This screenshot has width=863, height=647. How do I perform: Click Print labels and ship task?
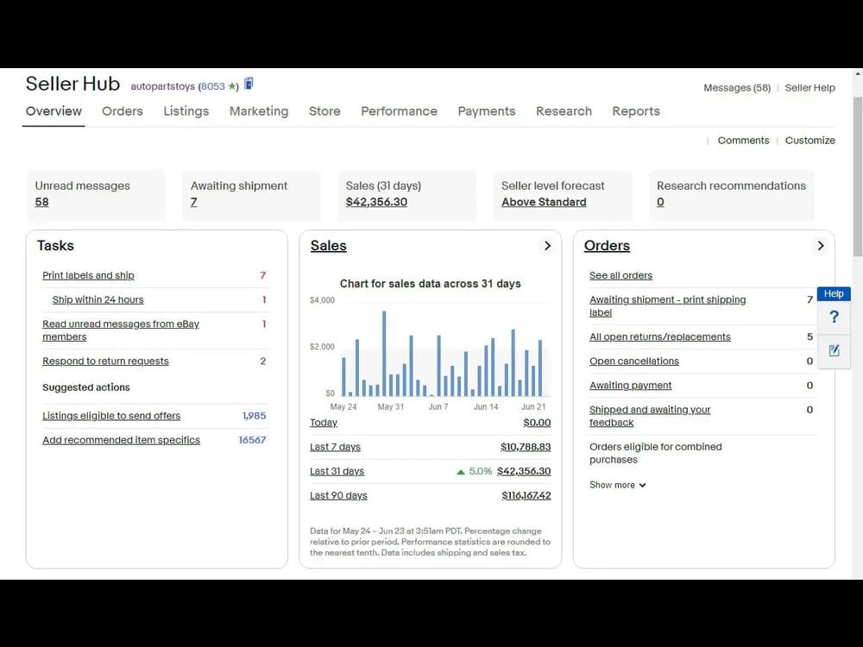(x=89, y=275)
